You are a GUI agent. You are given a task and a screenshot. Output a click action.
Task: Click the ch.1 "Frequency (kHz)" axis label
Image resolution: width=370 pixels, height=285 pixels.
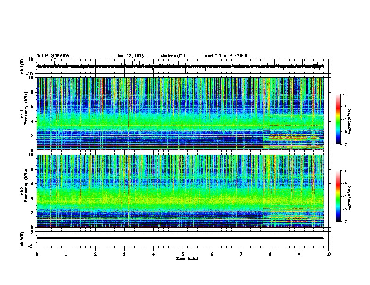tap(26, 108)
